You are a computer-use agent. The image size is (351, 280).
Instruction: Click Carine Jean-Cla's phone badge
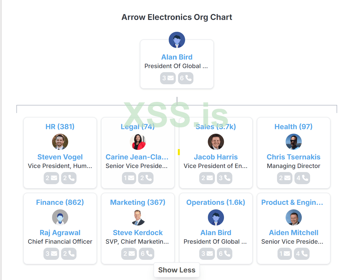(146, 178)
